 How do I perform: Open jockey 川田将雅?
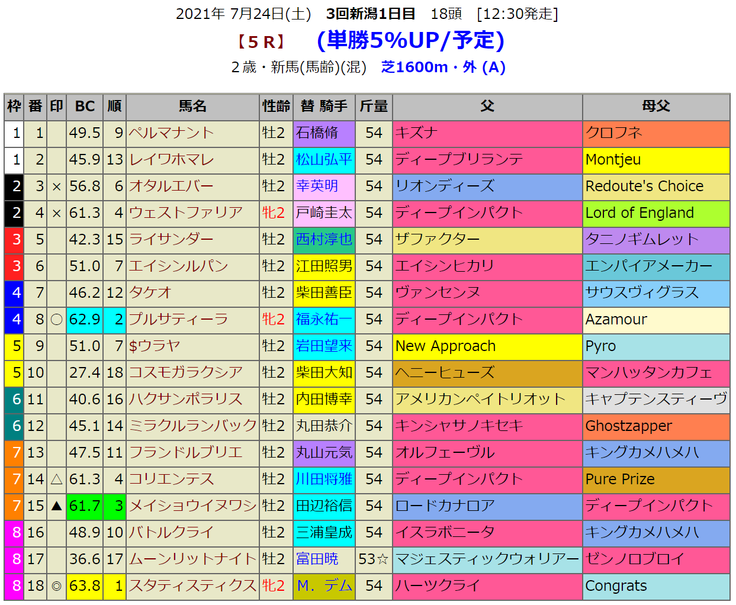pyautogui.click(x=324, y=480)
